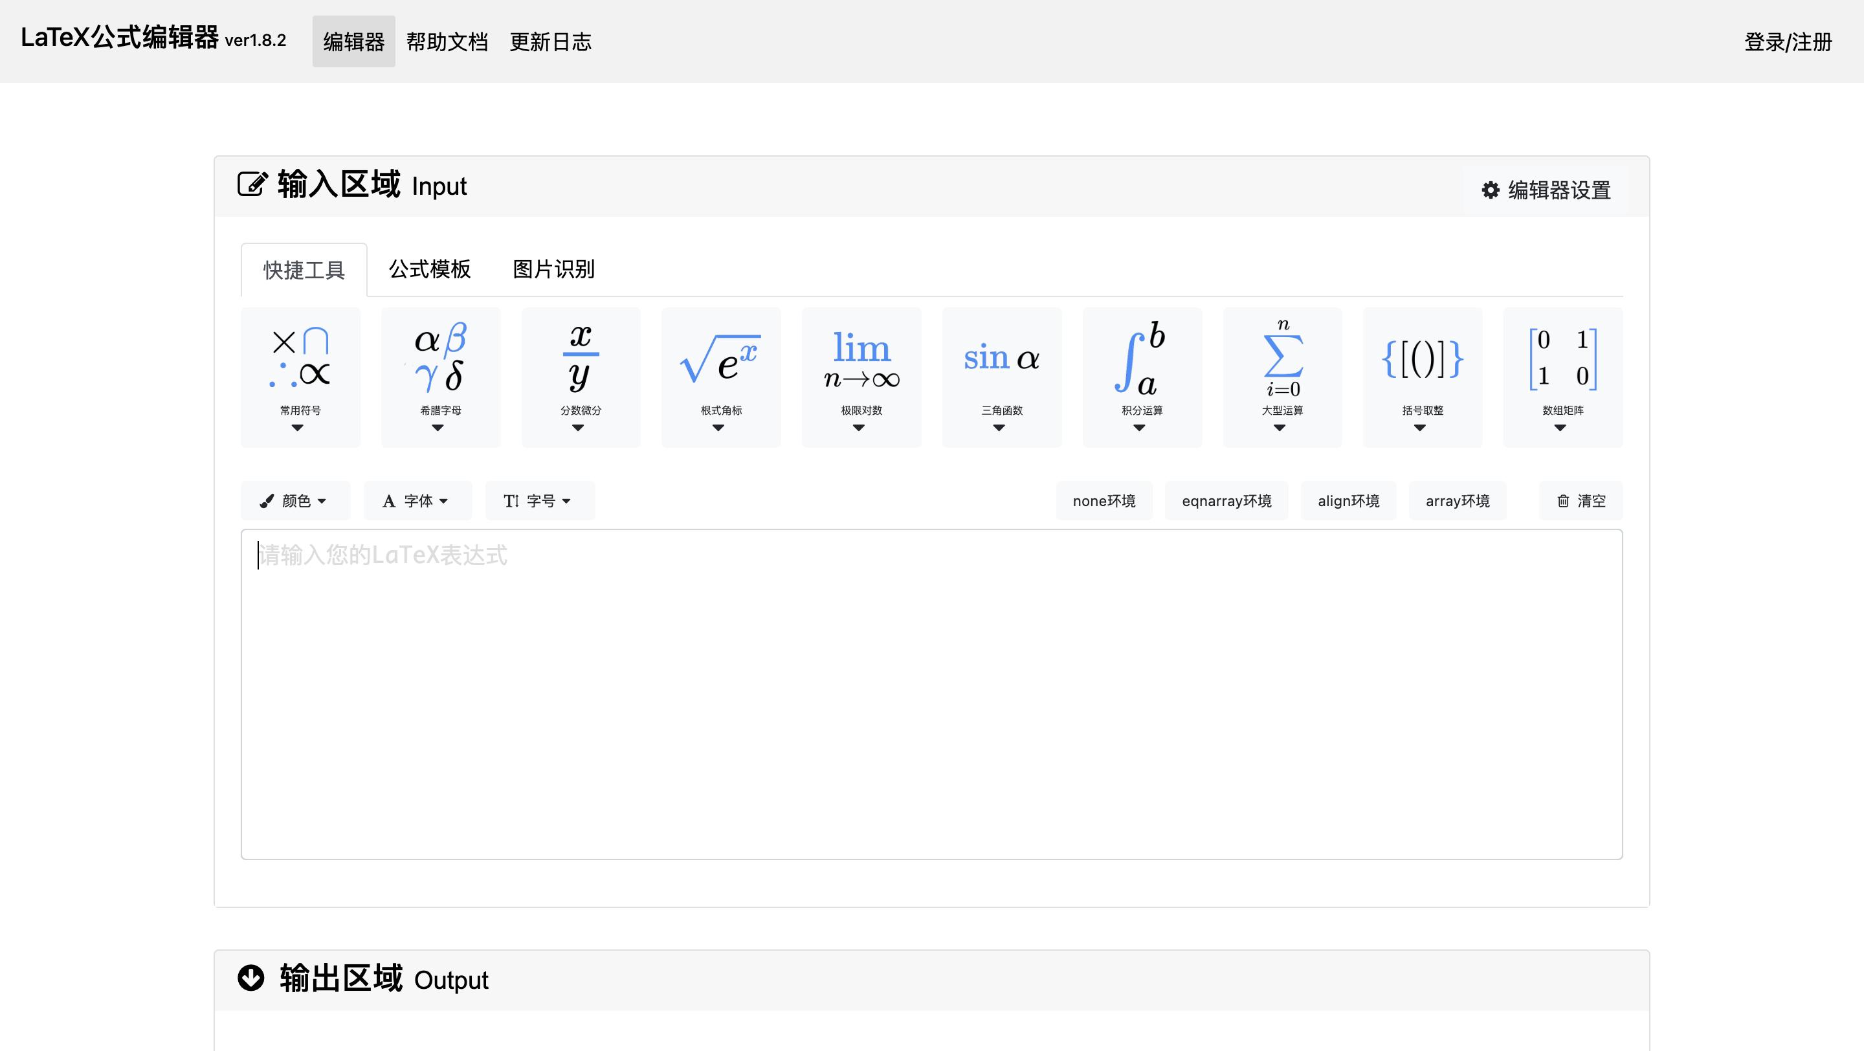
Task: Open the radical and subscript (根式角标) tool
Action: pyautogui.click(x=721, y=377)
